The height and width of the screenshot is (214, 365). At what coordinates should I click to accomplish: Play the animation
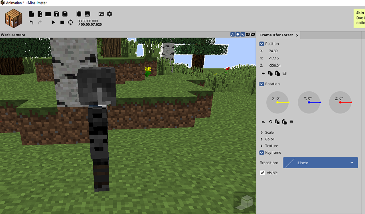53,22
